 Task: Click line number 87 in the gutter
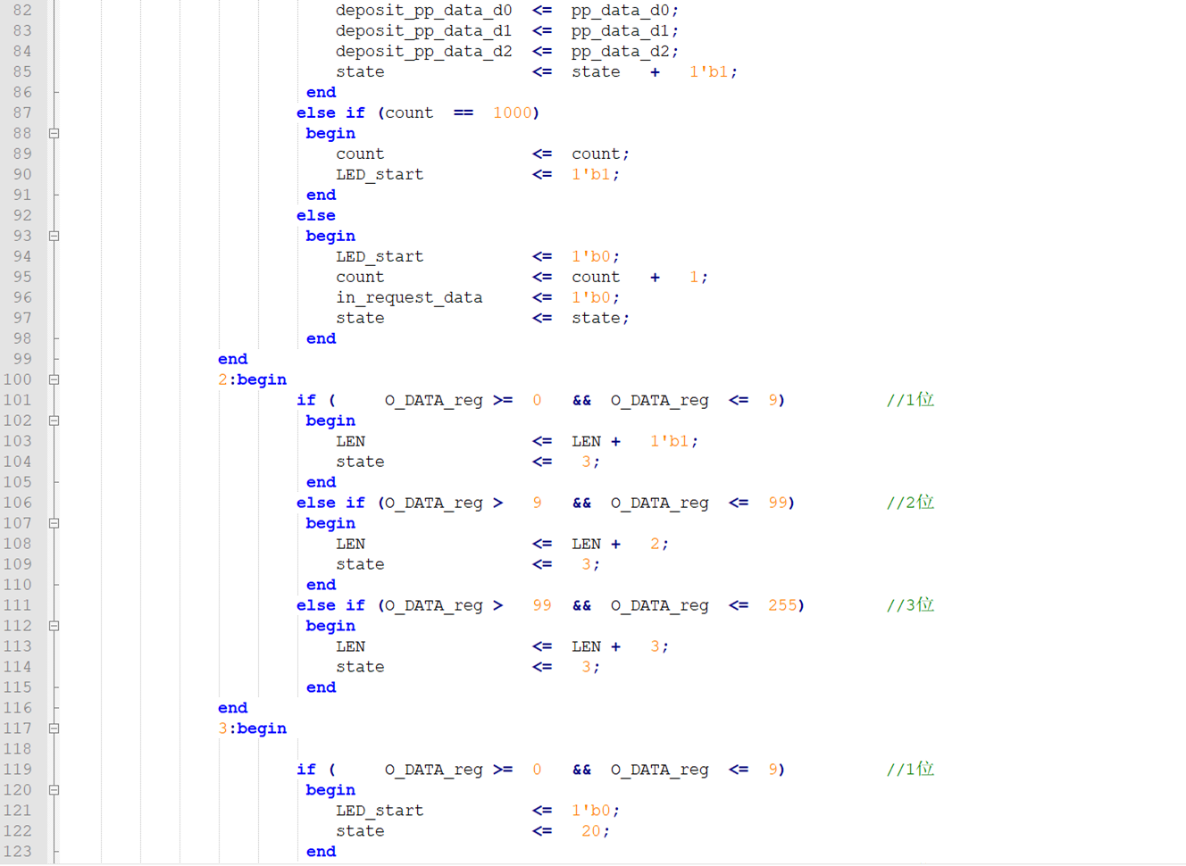pyautogui.click(x=22, y=113)
